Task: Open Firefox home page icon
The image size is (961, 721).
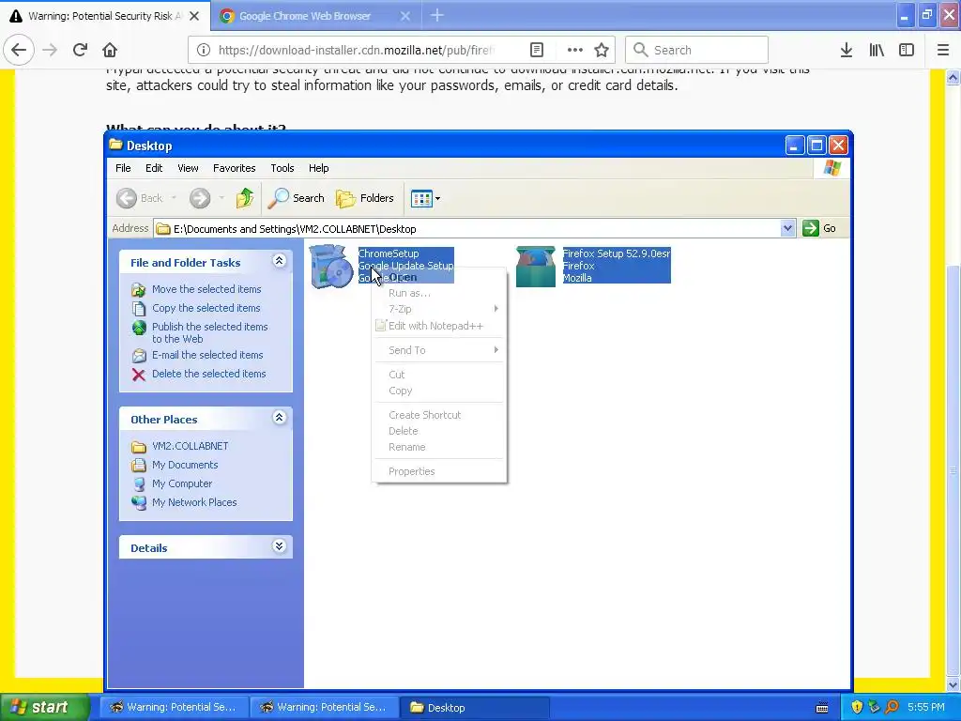Action: click(x=110, y=50)
